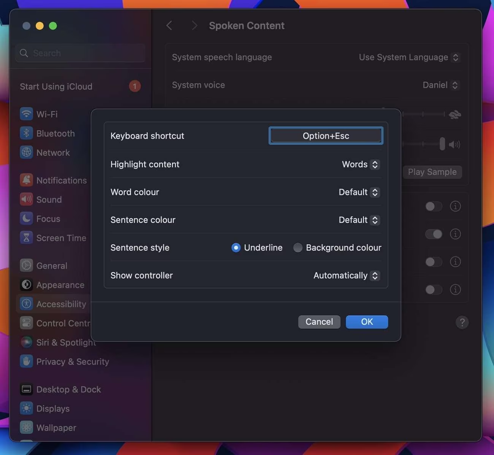Image resolution: width=494 pixels, height=455 pixels.
Task: Adjust the speaking volume slider
Action: 442,144
